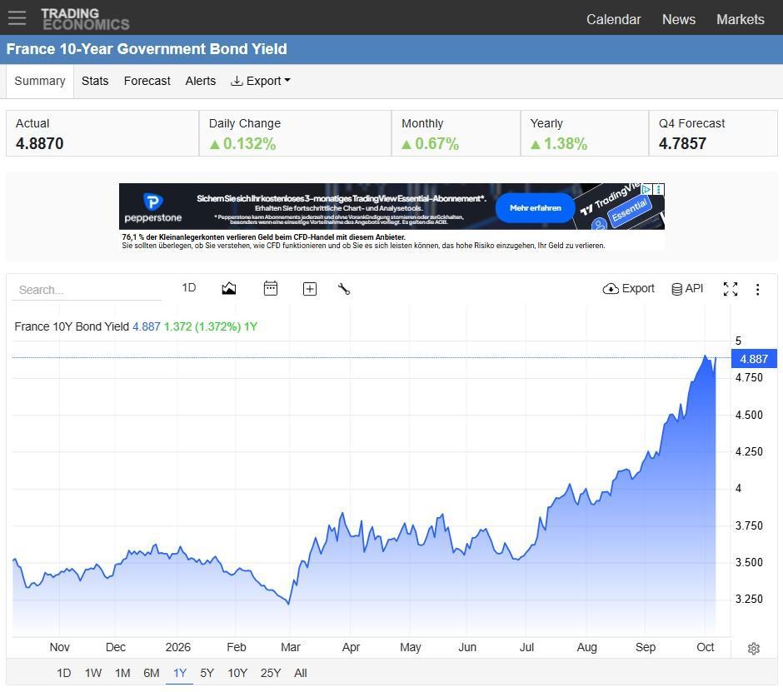The width and height of the screenshot is (783, 692).
Task: Open the hamburger menu icon
Action: click(17, 18)
